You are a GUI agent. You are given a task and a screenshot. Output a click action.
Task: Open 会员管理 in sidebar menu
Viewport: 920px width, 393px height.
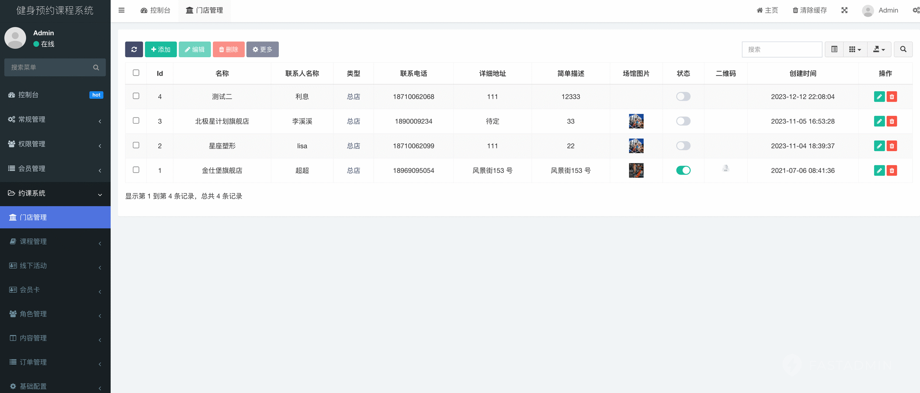click(x=55, y=169)
